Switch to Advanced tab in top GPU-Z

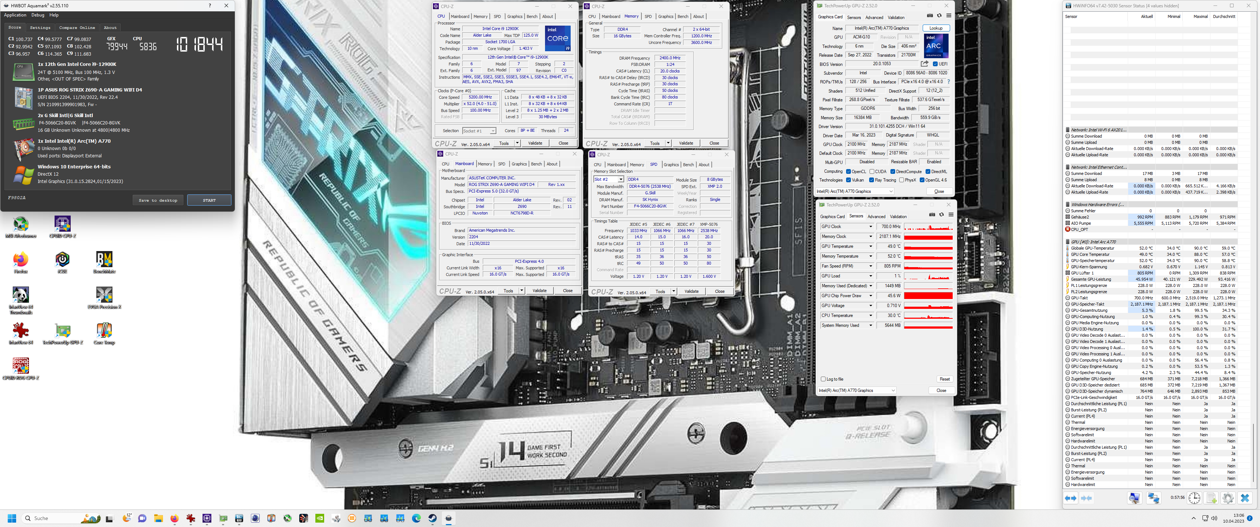874,17
